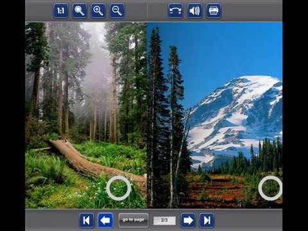Open the snowy mountain right page image
Viewport: 308px width, 231px height.
[x=215, y=115]
